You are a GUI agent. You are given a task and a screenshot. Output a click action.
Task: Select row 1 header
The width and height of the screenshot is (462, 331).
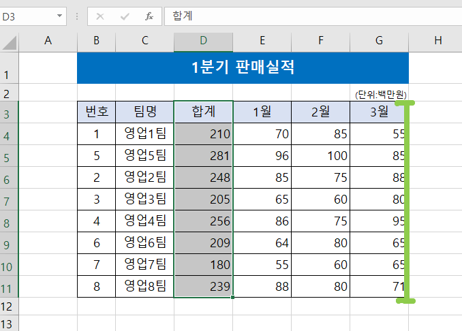[x=9, y=68]
